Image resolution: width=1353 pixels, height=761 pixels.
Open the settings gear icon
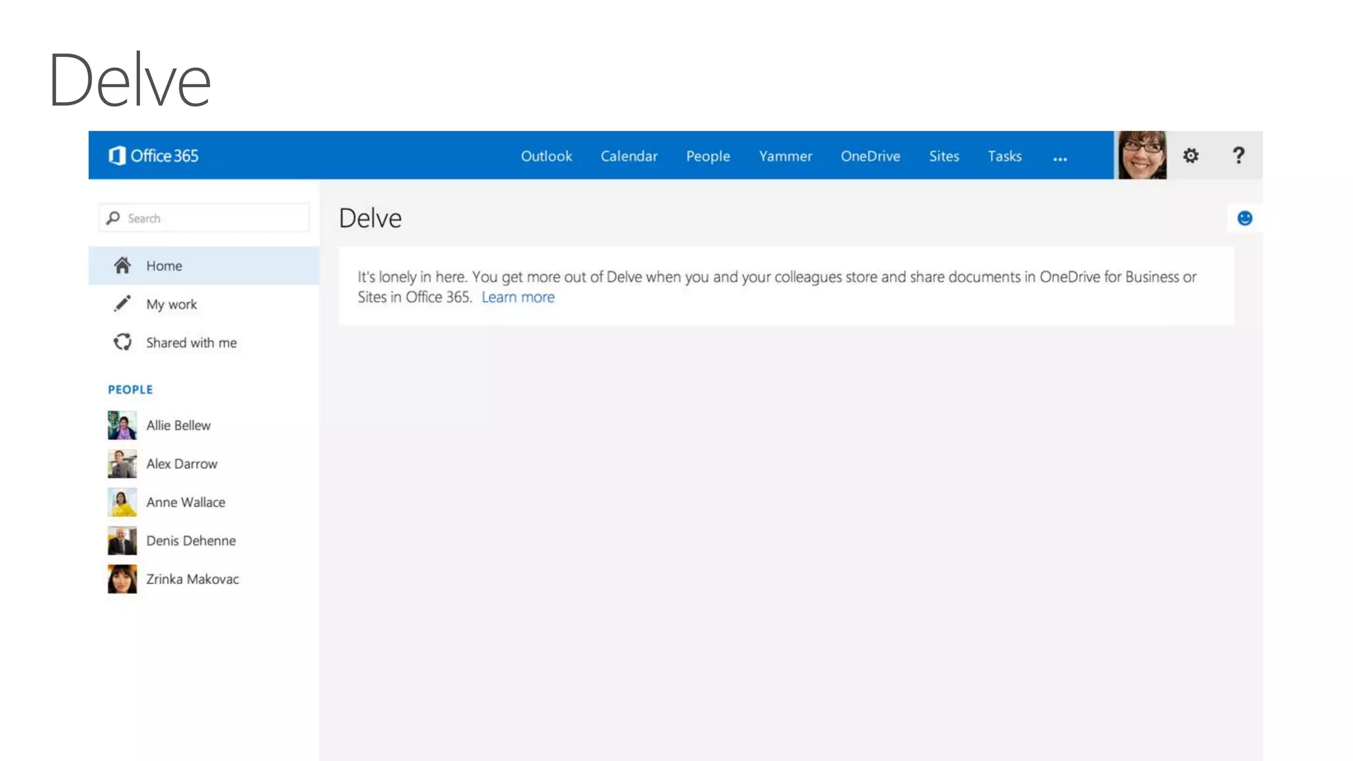pos(1190,156)
